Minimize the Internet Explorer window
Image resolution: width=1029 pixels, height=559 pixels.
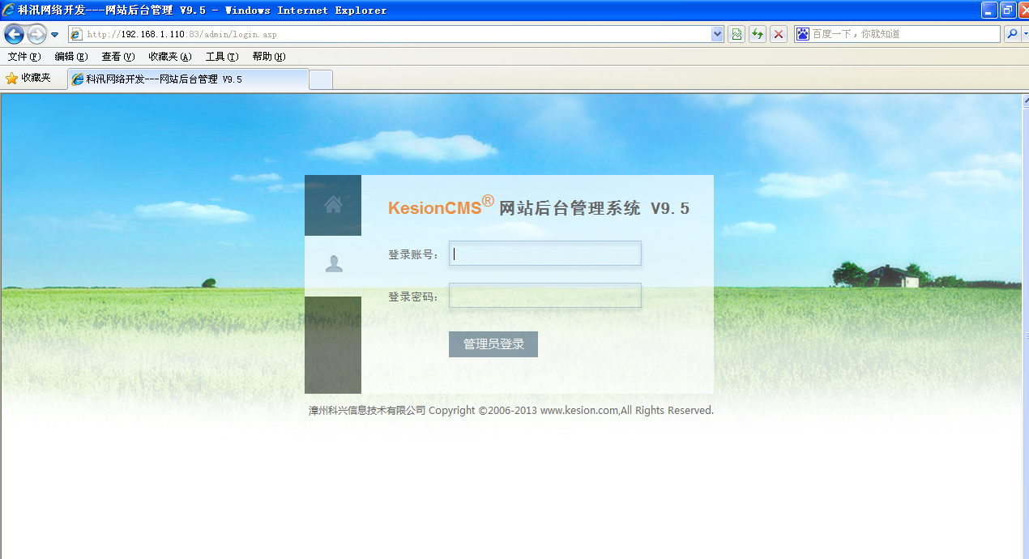pos(989,11)
